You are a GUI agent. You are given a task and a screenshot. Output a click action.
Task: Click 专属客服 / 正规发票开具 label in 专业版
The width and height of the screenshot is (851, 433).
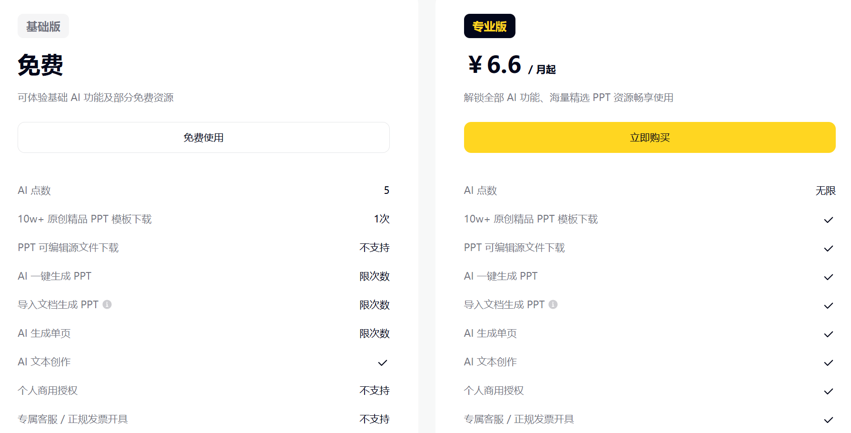(519, 419)
